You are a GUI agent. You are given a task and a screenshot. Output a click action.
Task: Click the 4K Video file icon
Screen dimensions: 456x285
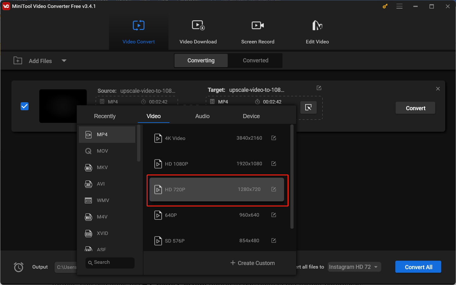(158, 138)
